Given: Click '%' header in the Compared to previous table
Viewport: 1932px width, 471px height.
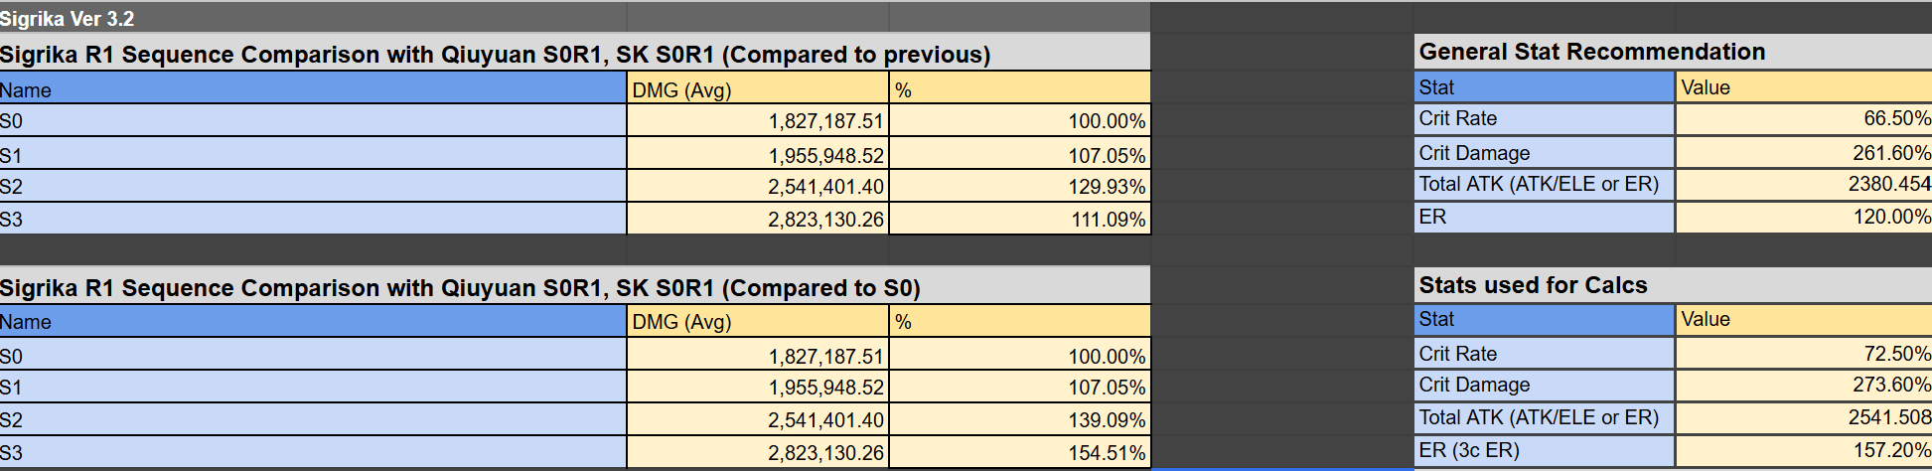Looking at the screenshot, I should [x=1020, y=89].
